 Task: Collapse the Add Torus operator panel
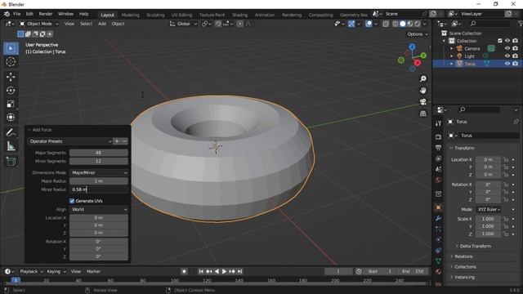click(x=29, y=130)
